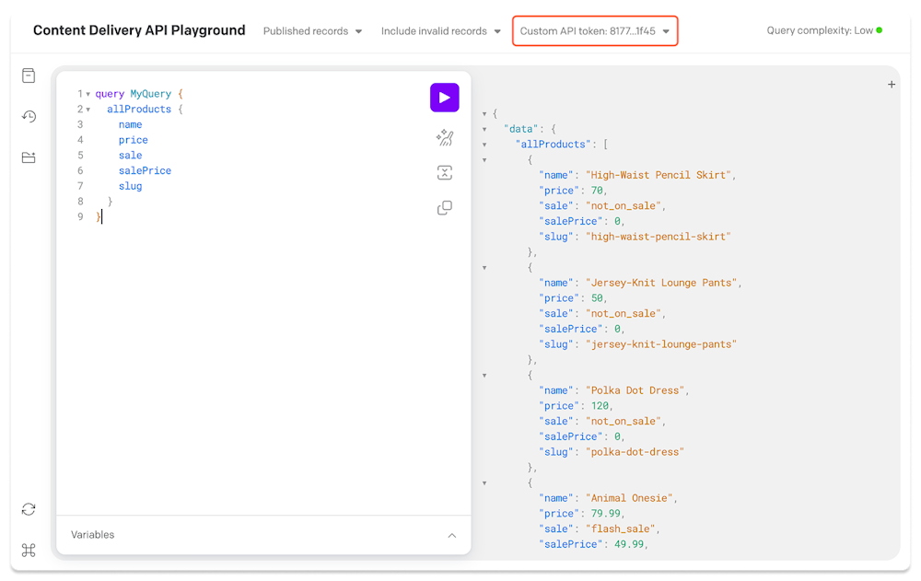Screen dimensions: 921x581
Task: Expand the Variables panel chevron
Action: 451,535
